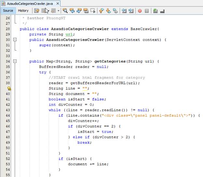Go to Find Next Occurrence icon

(79, 11)
